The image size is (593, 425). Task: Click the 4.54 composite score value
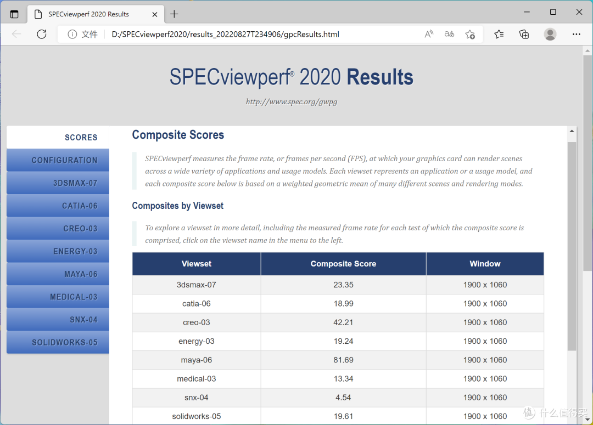click(343, 398)
